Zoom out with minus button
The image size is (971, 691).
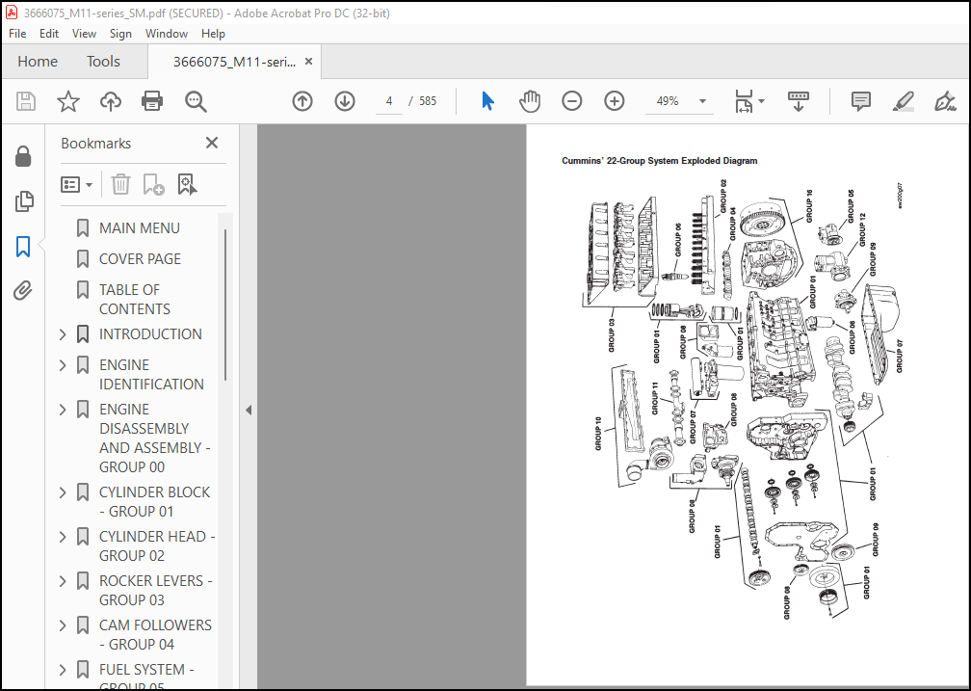click(x=571, y=101)
